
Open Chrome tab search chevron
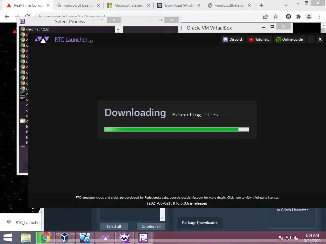(286, 6)
